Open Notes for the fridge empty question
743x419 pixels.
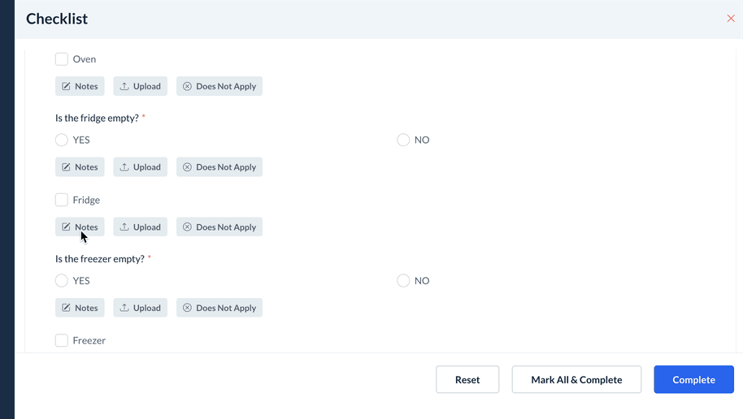coord(80,167)
